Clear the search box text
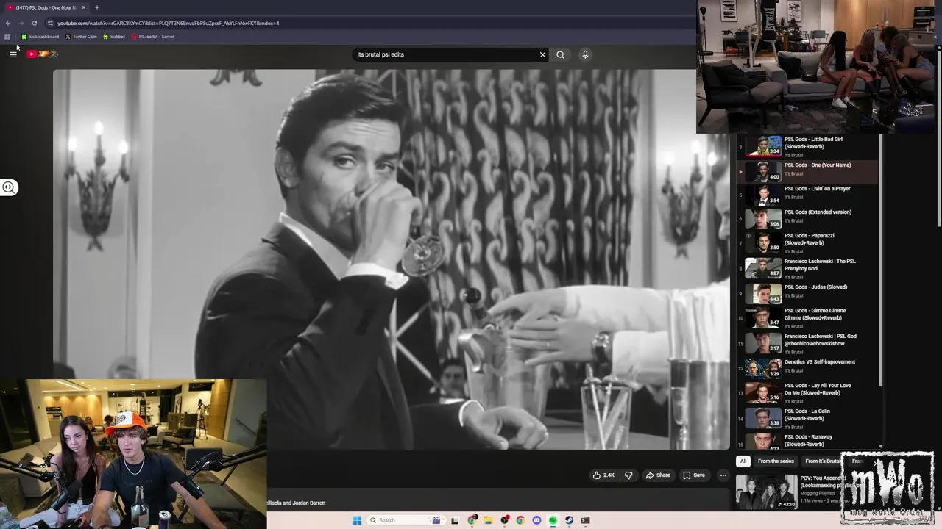The height and width of the screenshot is (529, 942). [x=542, y=54]
